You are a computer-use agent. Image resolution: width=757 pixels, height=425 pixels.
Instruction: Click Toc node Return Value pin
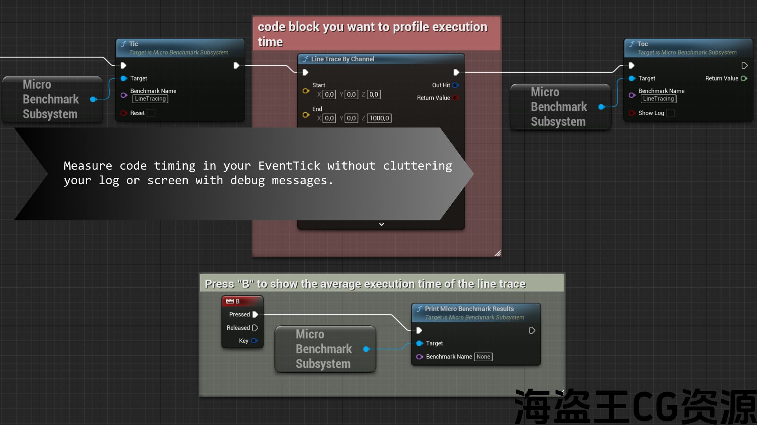(744, 78)
